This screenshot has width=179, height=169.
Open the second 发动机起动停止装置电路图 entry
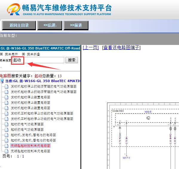(x=30, y=102)
